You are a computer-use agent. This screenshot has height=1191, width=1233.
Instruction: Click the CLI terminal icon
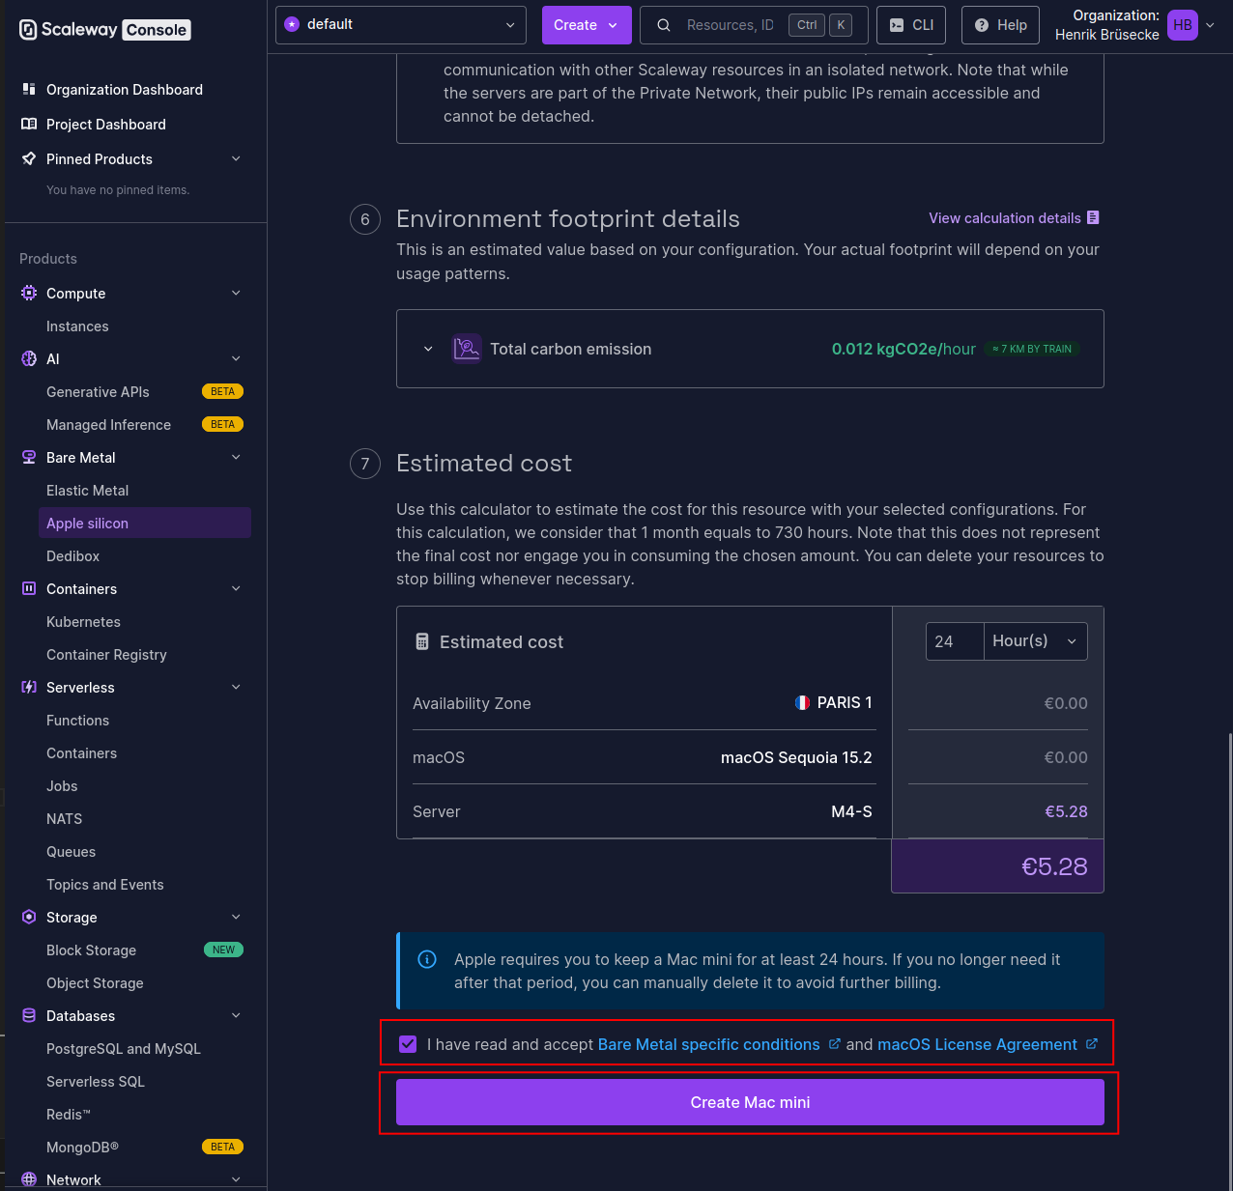point(897,25)
